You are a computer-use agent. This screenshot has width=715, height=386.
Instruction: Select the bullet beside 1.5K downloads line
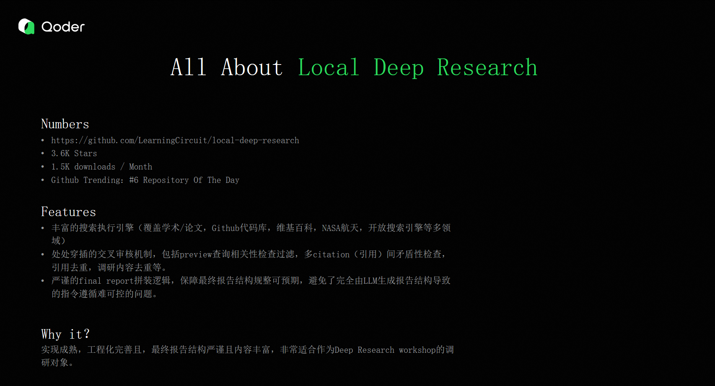43,166
